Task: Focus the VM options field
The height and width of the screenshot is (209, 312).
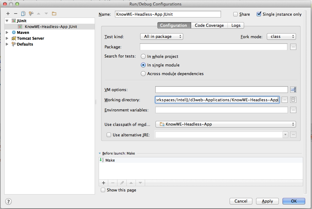Action: tap(221, 90)
